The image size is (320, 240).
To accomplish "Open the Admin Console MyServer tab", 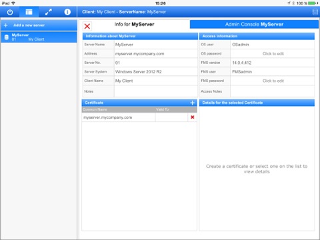I will (x=254, y=25).
